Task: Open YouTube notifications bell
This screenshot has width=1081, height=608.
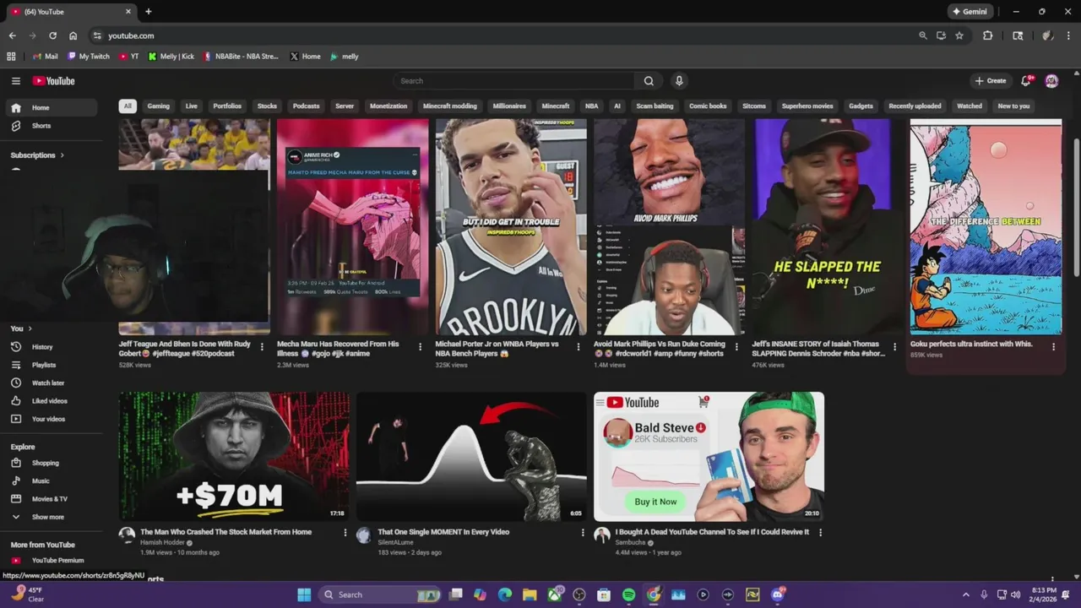Action: tap(1025, 81)
